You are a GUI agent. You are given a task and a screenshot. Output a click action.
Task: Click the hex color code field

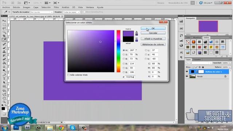pos(130,77)
